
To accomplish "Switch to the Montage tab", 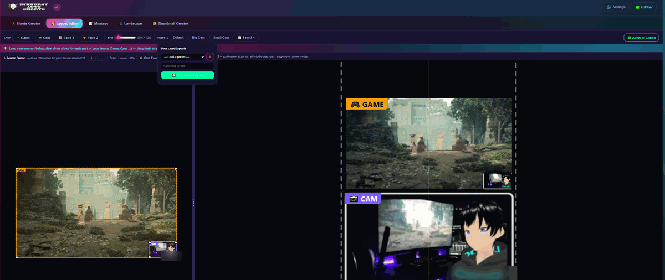I will tap(99, 24).
